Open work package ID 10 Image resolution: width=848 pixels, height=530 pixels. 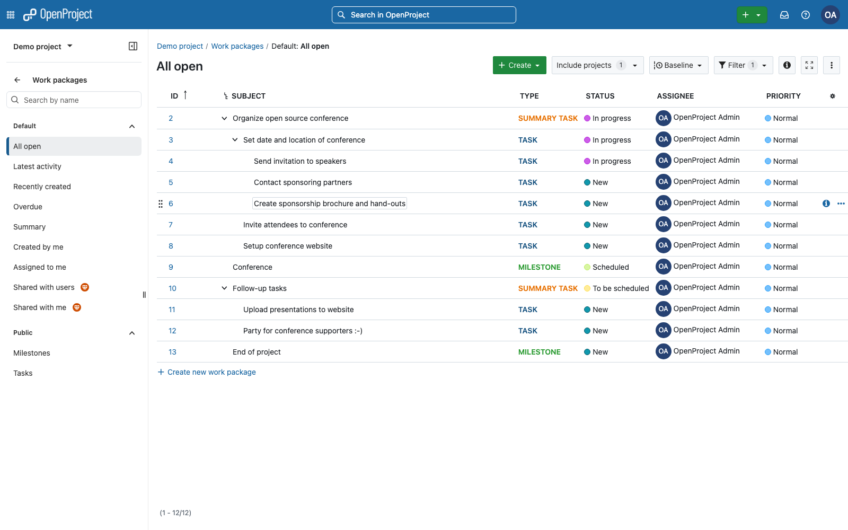[172, 288]
